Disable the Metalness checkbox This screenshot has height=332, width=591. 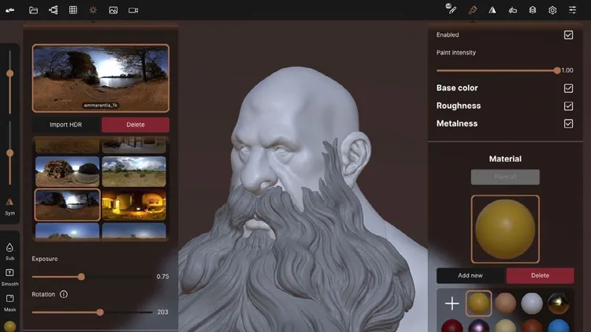[568, 124]
